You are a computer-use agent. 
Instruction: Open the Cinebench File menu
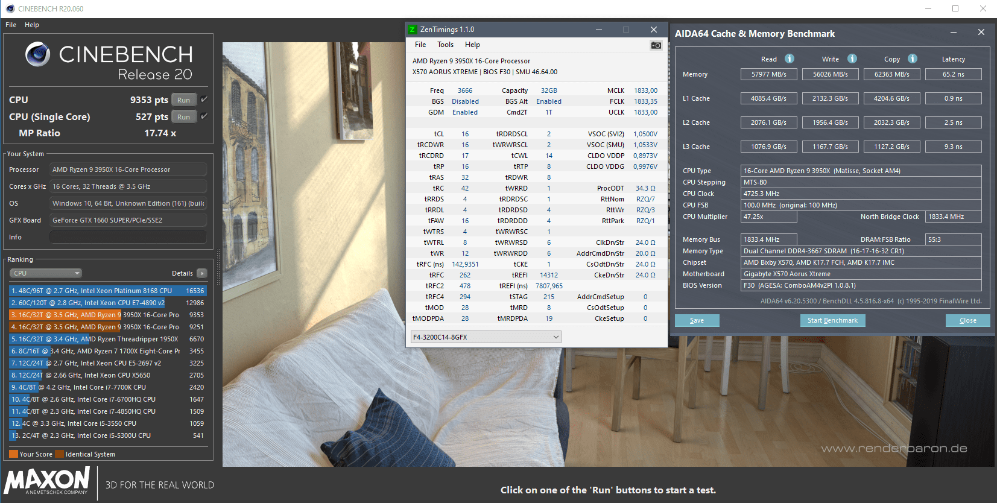pos(11,25)
